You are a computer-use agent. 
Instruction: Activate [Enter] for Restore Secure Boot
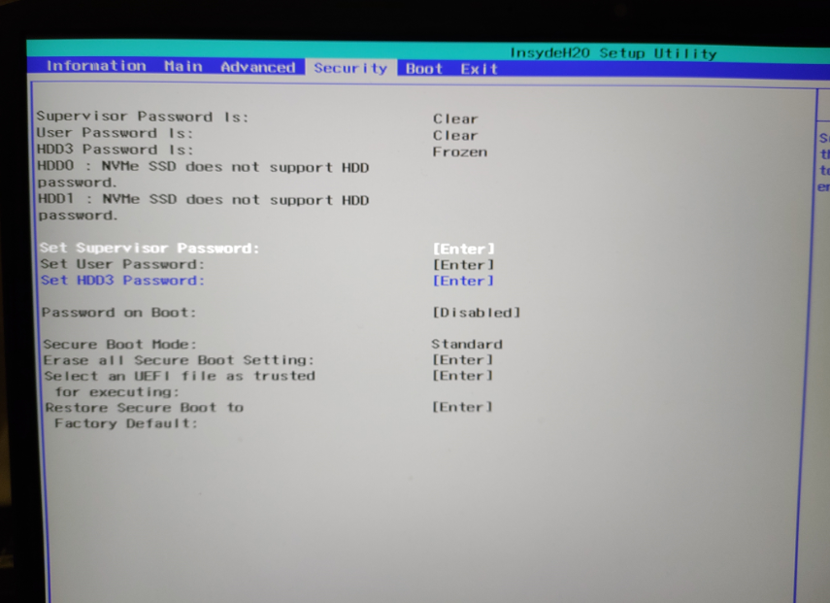point(462,407)
